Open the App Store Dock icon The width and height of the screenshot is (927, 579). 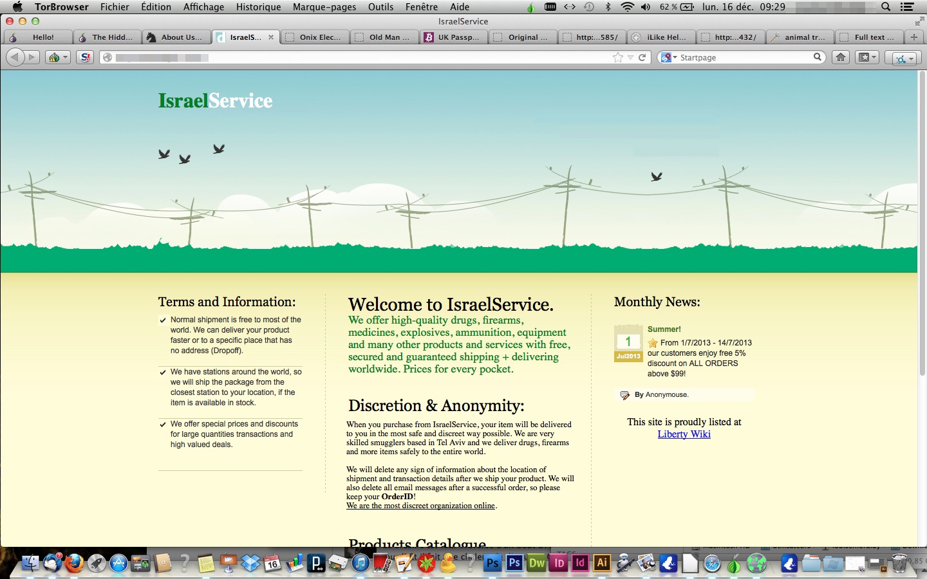coord(118,564)
